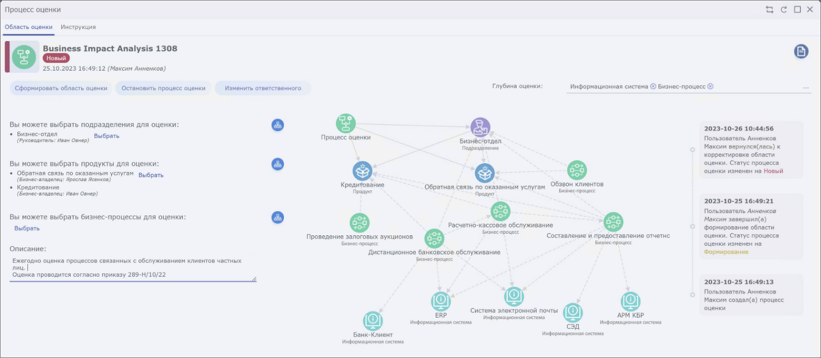Image resolution: width=821 pixels, height=358 pixels.
Task: Select the Кредитование product node
Action: point(362,171)
